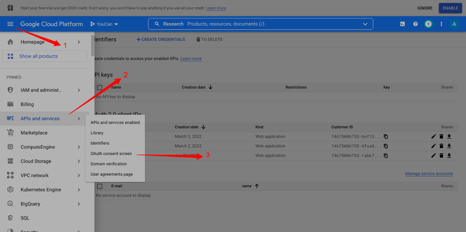Click the Marketplace cart icon

coord(10,133)
